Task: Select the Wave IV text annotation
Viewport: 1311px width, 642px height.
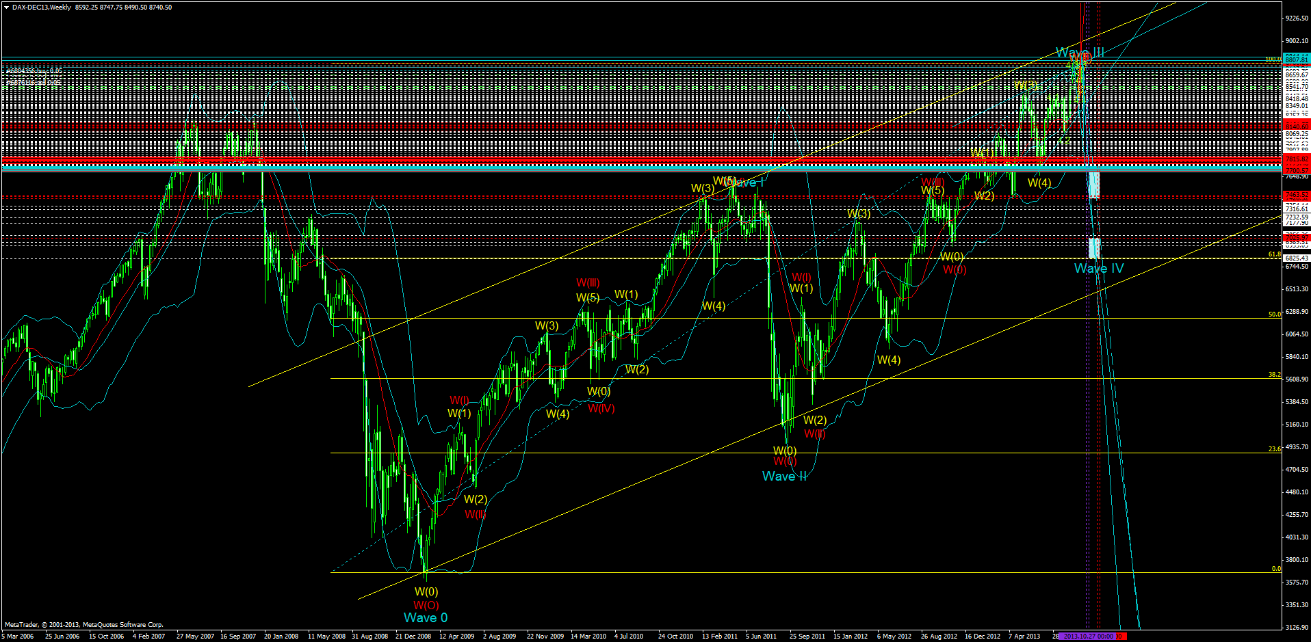Action: [1098, 269]
